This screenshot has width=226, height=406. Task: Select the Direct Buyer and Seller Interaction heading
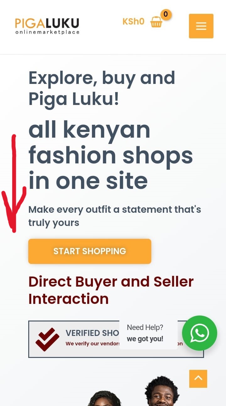[111, 290]
